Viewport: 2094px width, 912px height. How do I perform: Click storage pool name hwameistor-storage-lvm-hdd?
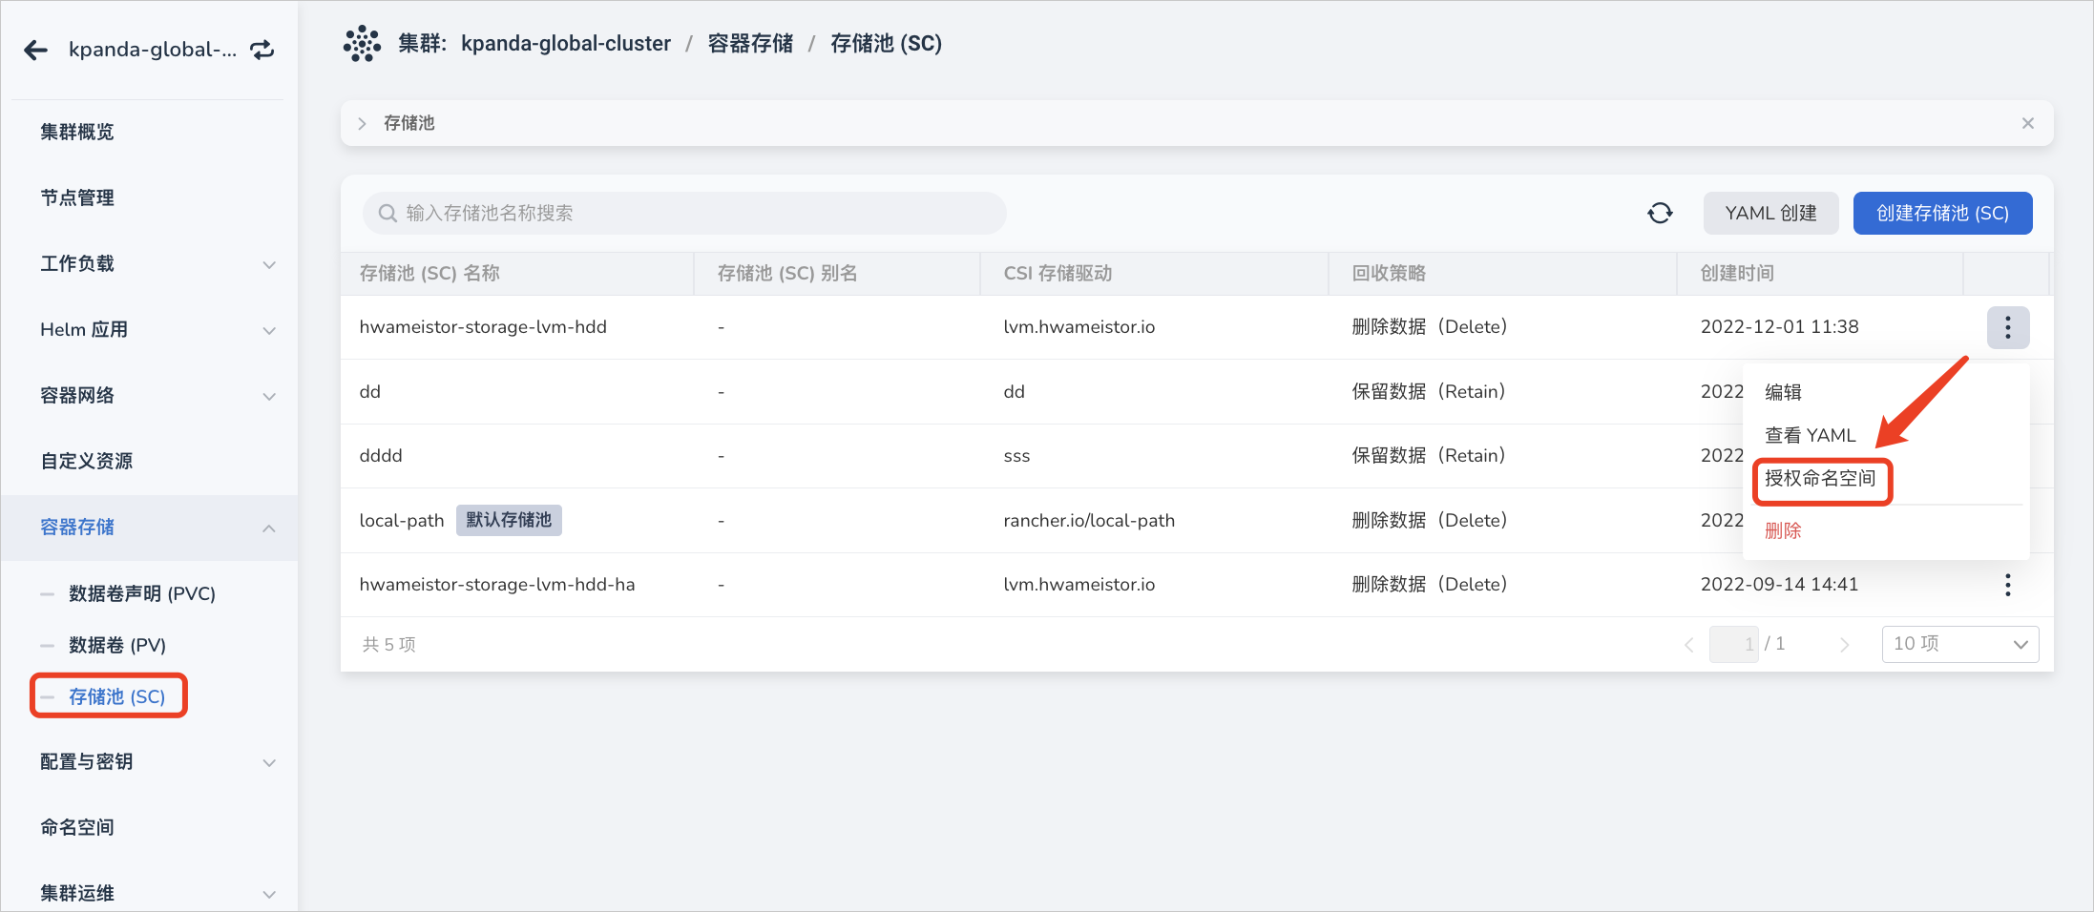(x=483, y=327)
